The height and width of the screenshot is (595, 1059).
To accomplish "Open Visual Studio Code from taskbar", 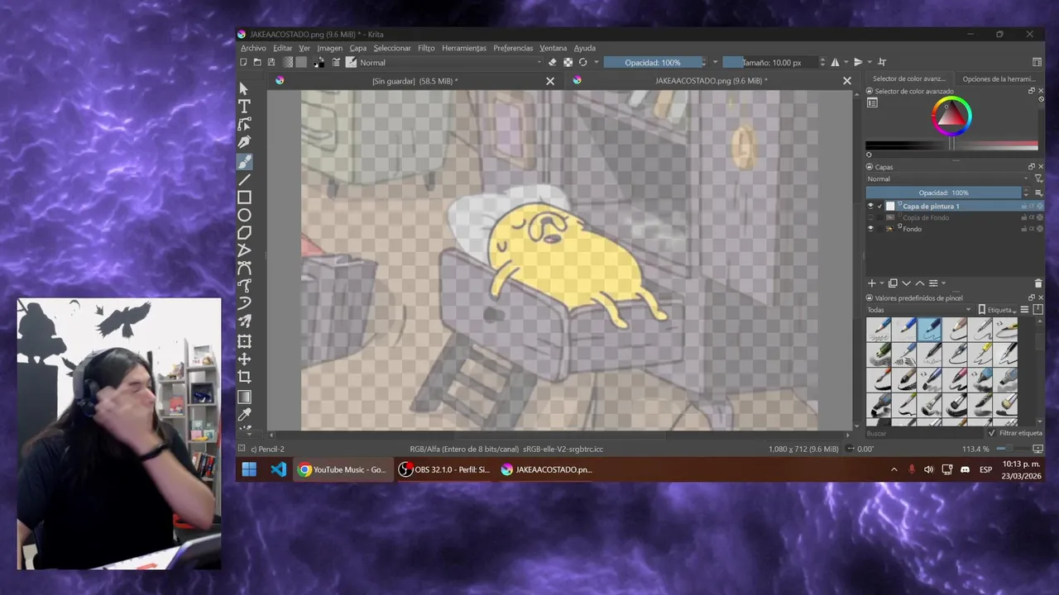I will [x=278, y=469].
